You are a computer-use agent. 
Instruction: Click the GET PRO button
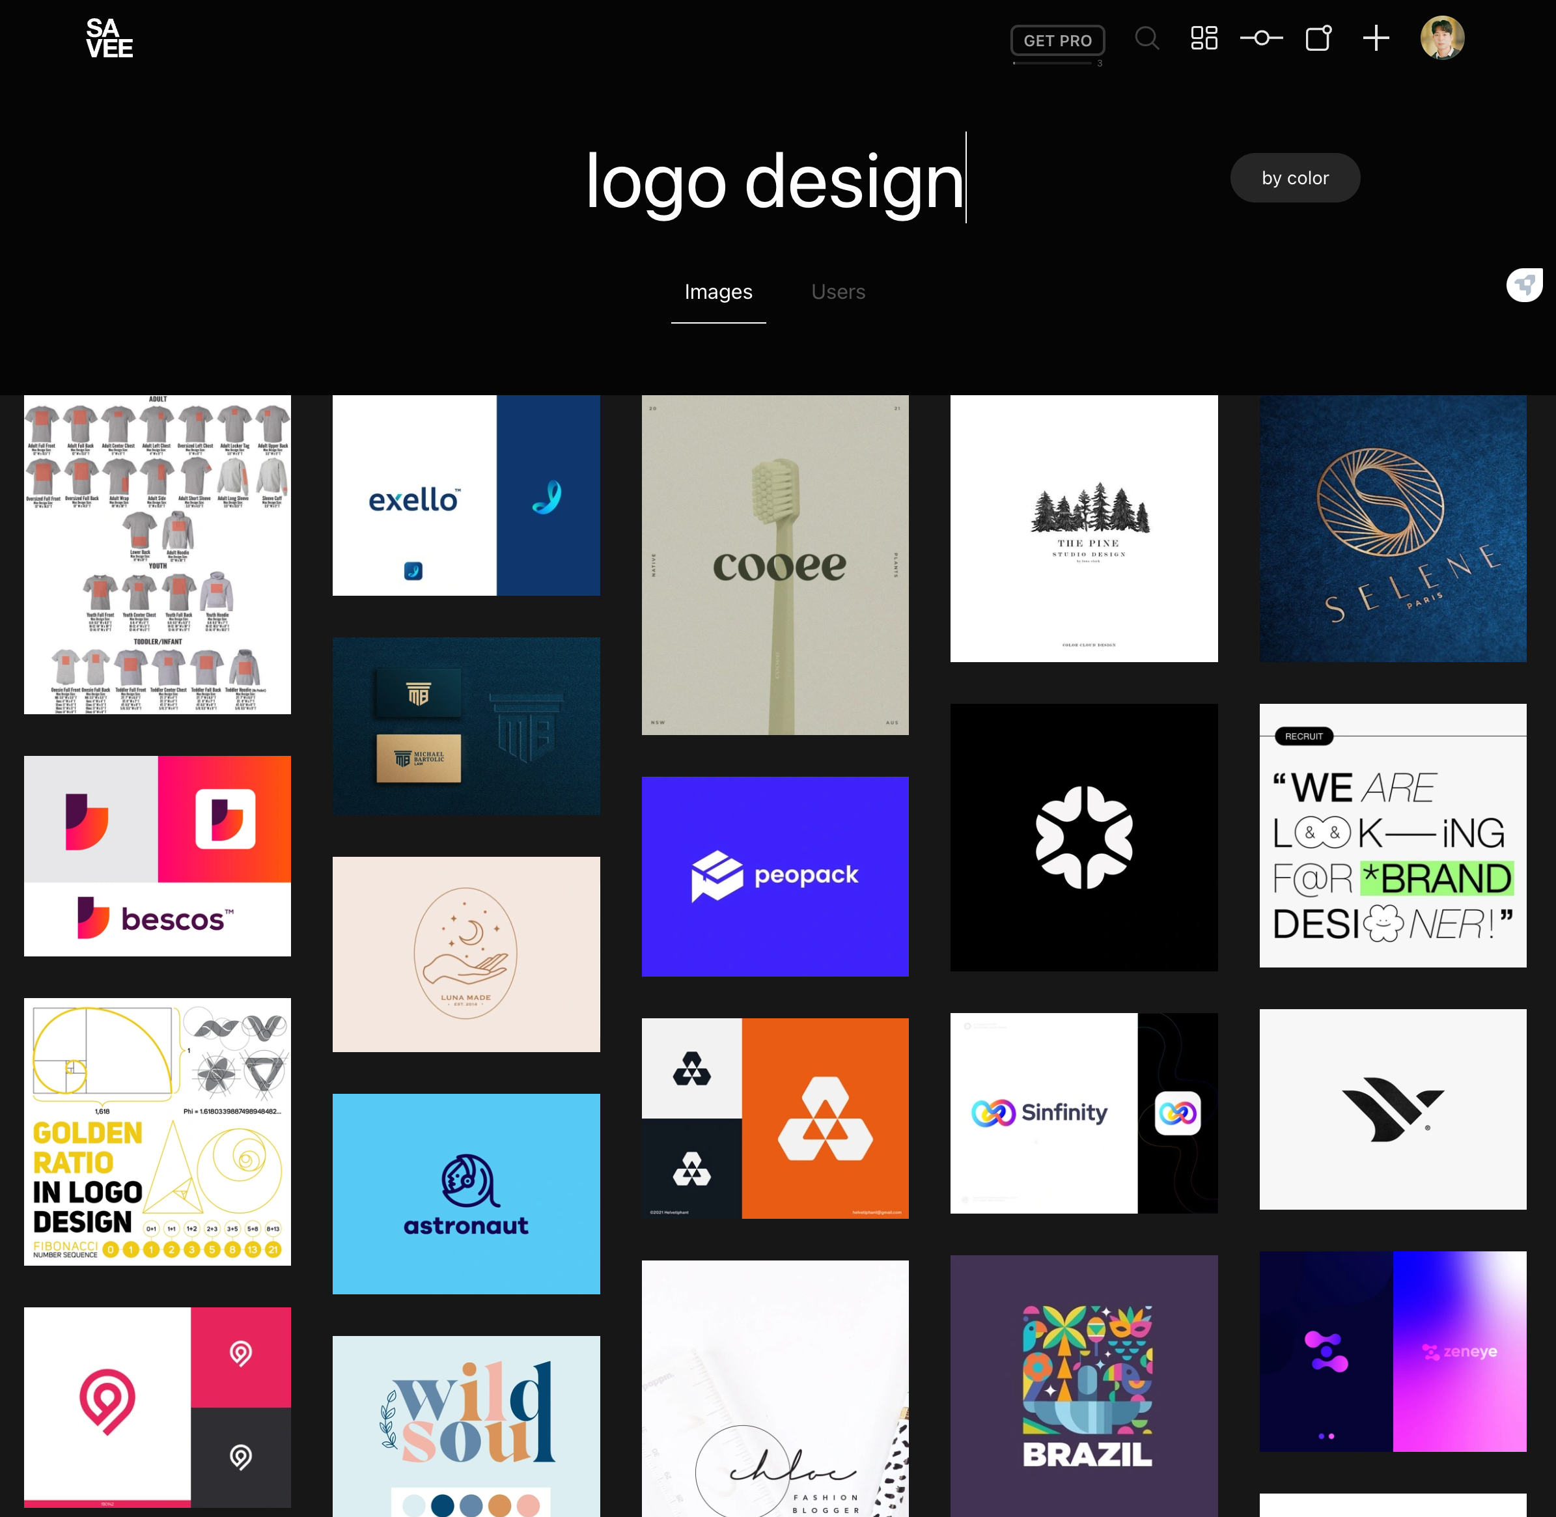click(1057, 40)
